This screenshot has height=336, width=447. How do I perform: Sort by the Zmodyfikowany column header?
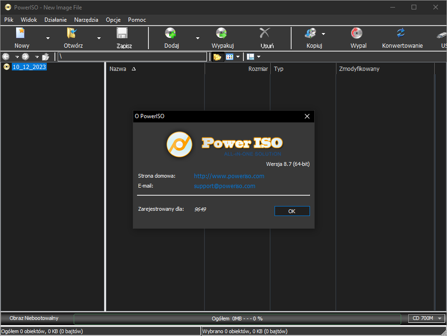[x=385, y=69]
